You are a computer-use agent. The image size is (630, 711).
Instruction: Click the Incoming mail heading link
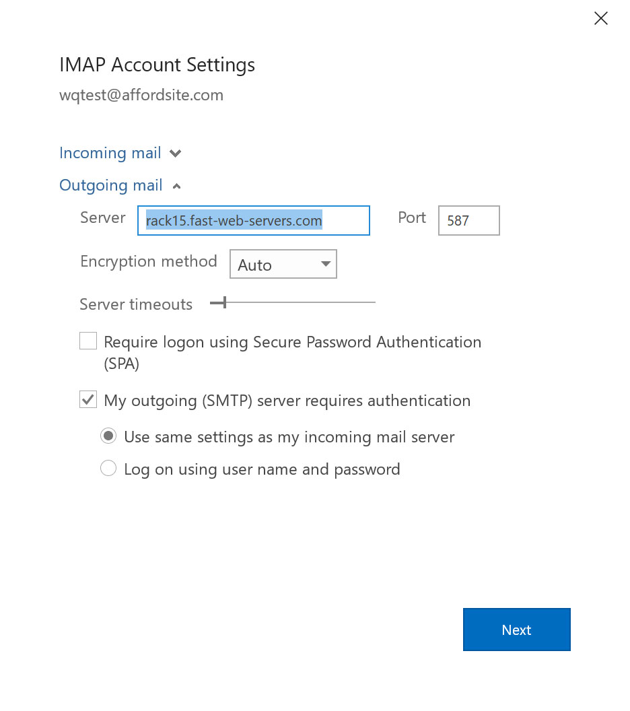click(110, 154)
